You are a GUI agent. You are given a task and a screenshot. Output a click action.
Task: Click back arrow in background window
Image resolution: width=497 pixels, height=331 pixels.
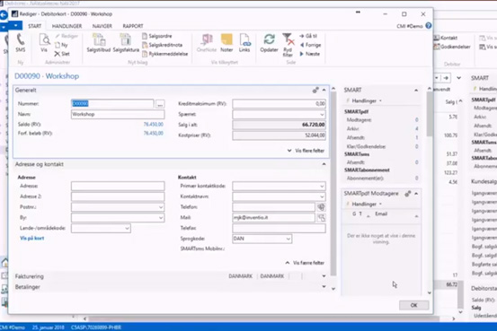pos(4,14)
